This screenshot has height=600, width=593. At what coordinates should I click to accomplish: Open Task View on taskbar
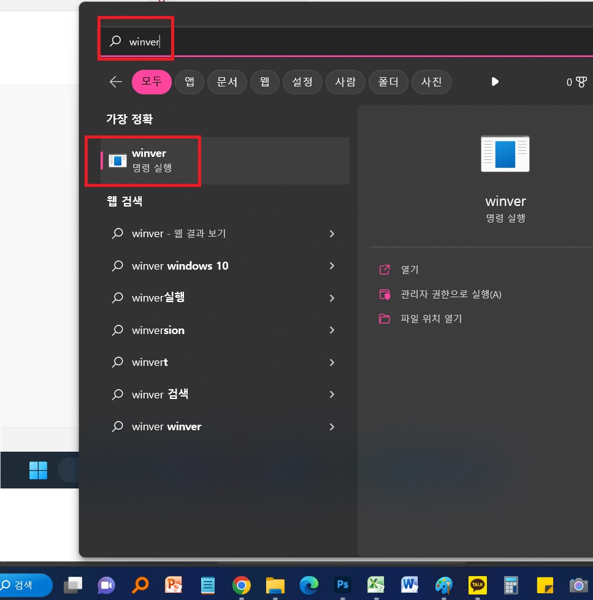pos(73,585)
